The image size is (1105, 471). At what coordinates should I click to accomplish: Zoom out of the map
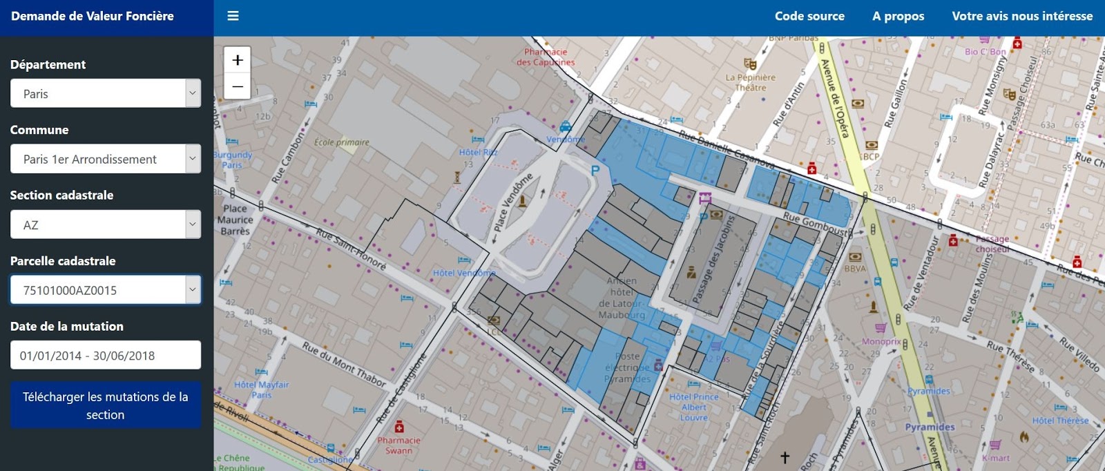(x=237, y=86)
